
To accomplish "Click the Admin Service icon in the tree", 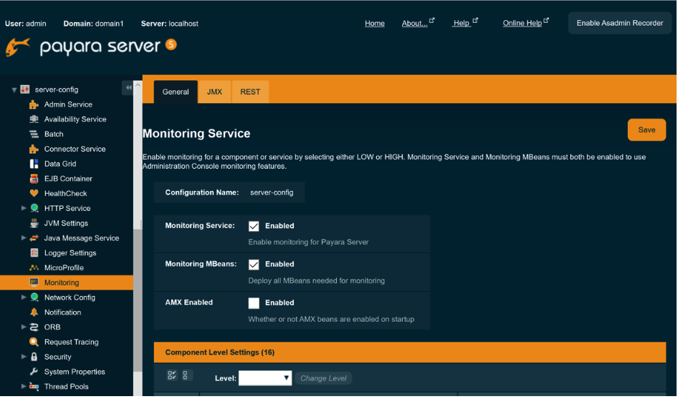I will 34,104.
